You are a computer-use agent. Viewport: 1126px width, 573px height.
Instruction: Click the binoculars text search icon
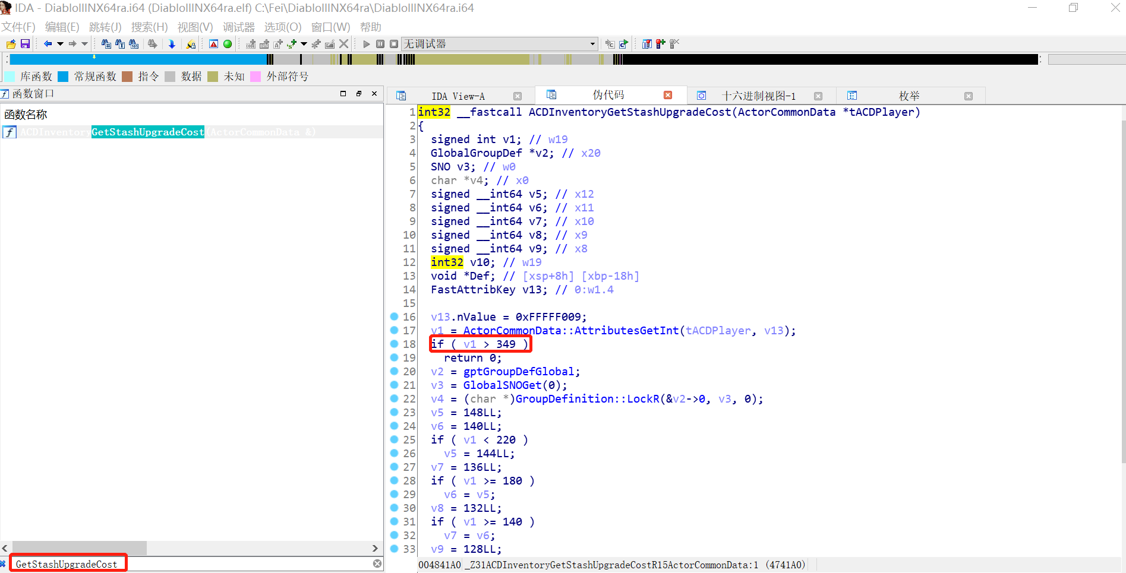tap(120, 44)
